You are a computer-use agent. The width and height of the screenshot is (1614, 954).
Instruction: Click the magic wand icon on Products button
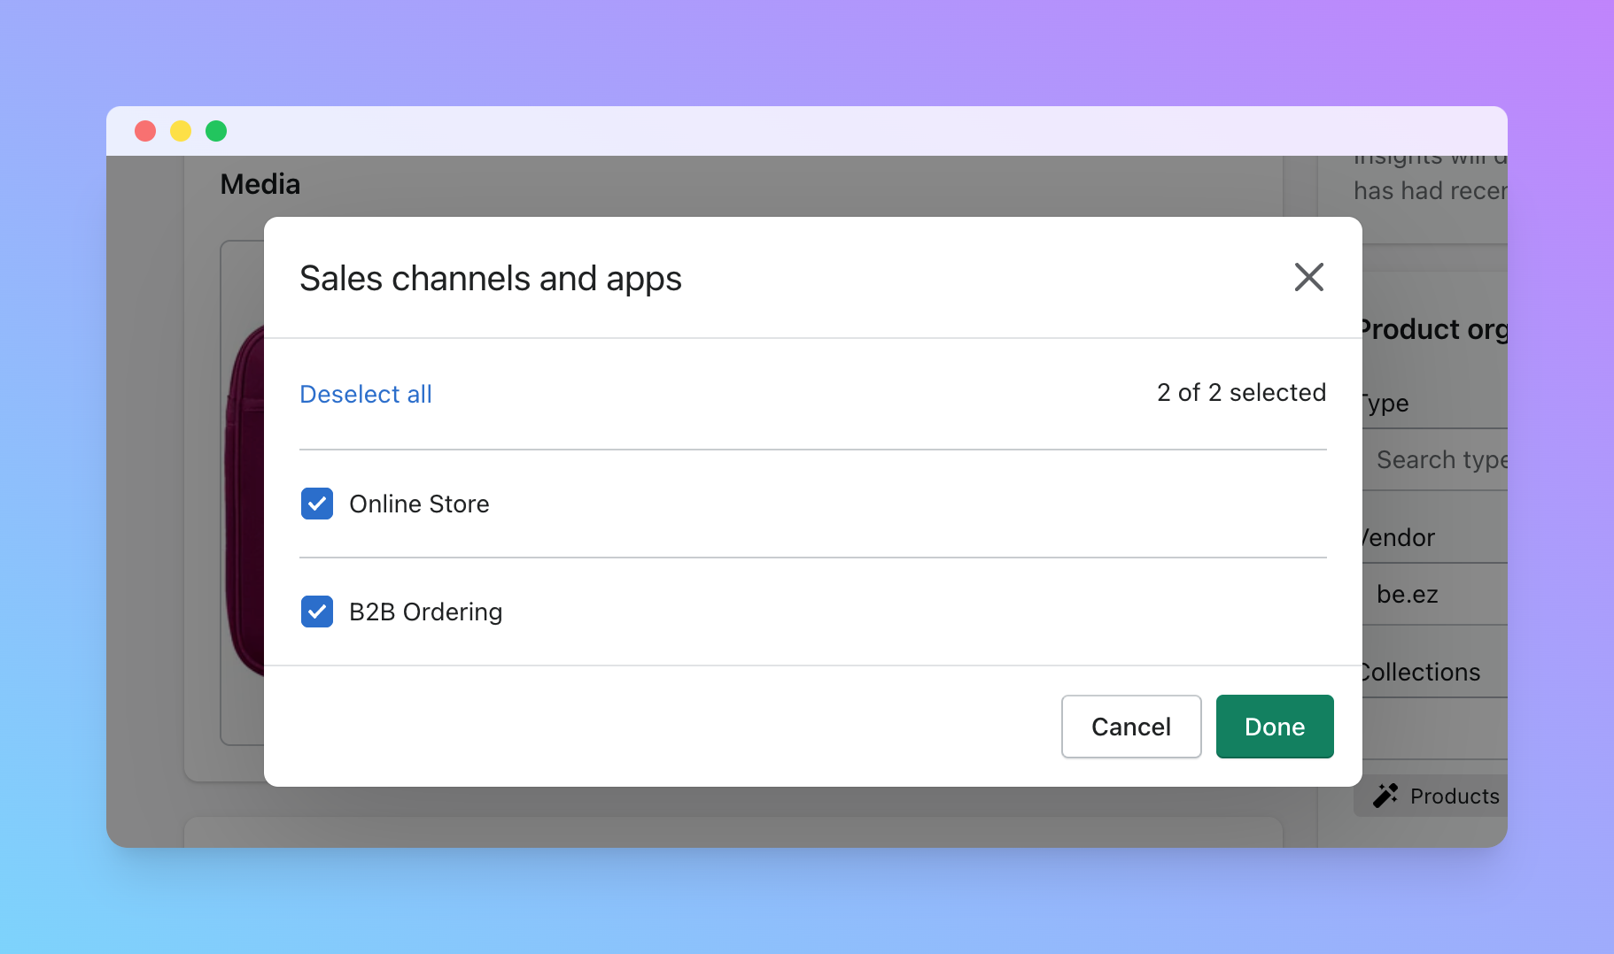pos(1385,796)
